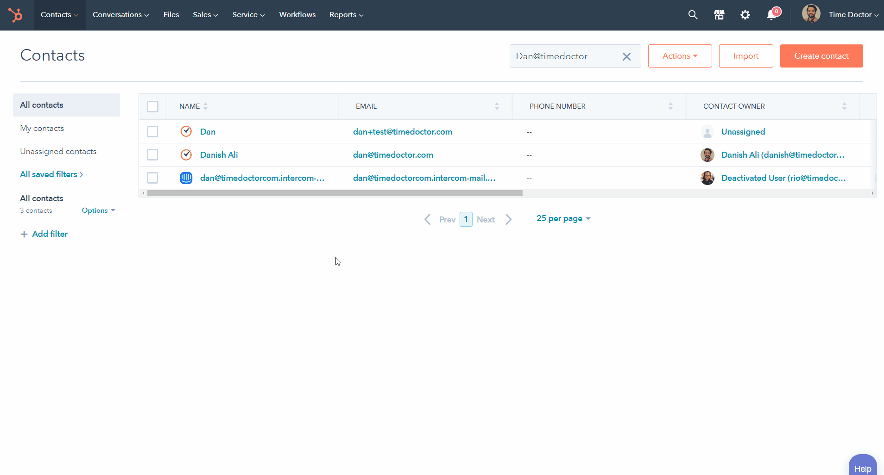
Task: Open the Marketplace storefront icon
Action: tap(719, 15)
